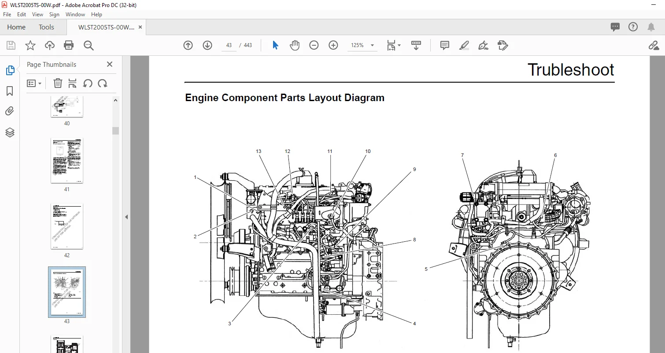
Task: Open the Layers panel icon
Action: pyautogui.click(x=10, y=132)
